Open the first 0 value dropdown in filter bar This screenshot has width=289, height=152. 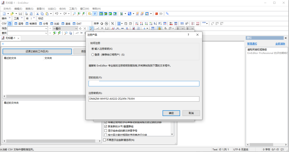183,28
